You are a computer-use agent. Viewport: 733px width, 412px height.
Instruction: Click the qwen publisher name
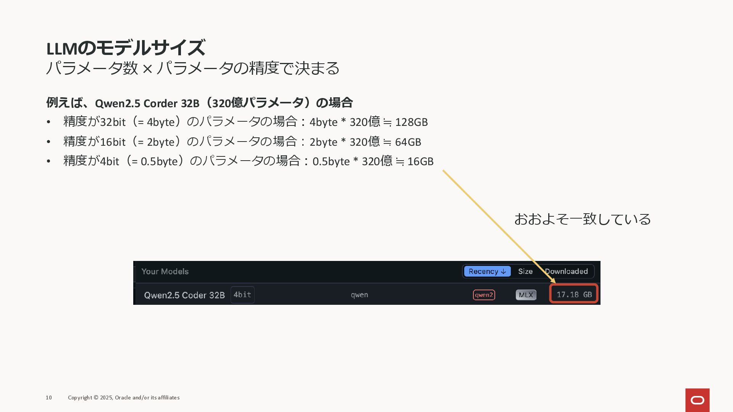359,295
